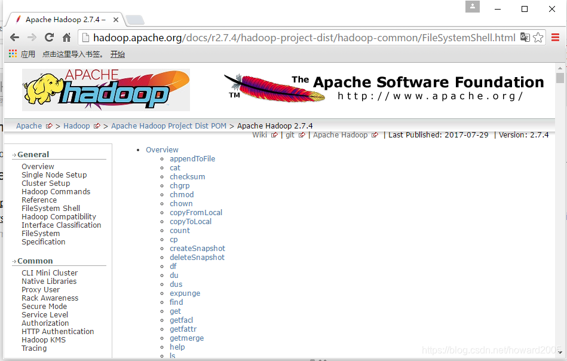567x361 pixels.
Task: Click the translate page icon in address bar
Action: 525,37
